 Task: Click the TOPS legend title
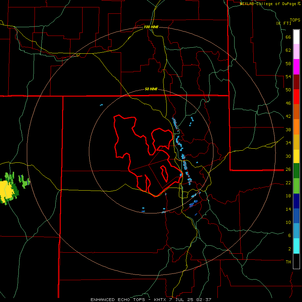295,20
